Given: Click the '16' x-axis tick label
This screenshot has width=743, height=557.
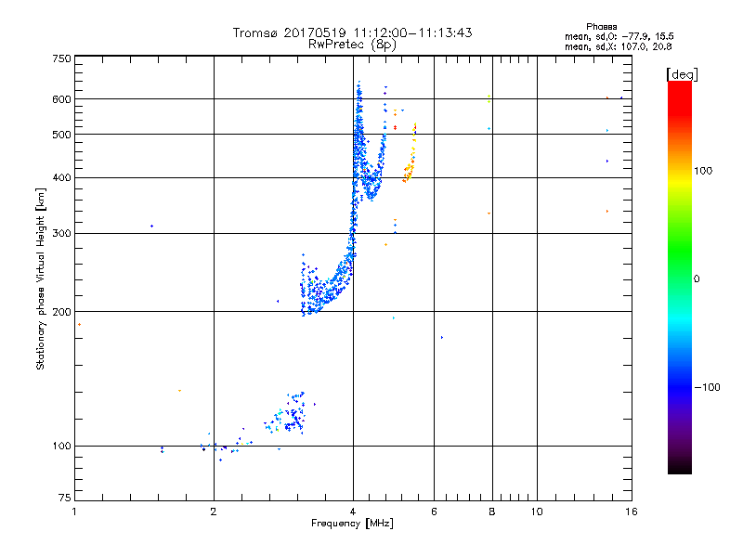Looking at the screenshot, I should point(632,512).
